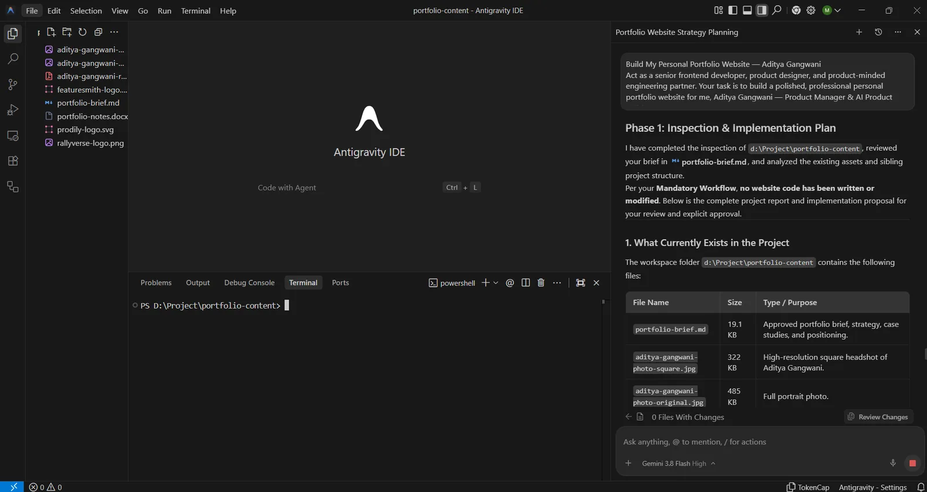Image resolution: width=927 pixels, height=492 pixels.
Task: Close the bottom terminal panel
Action: [x=596, y=282]
